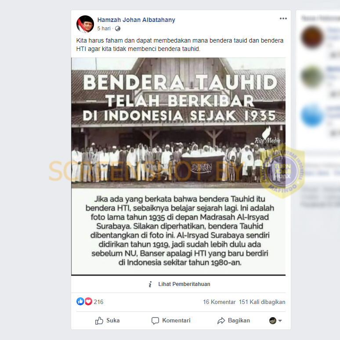View the 216 reactions list
The height and width of the screenshot is (340, 340).
point(98,302)
